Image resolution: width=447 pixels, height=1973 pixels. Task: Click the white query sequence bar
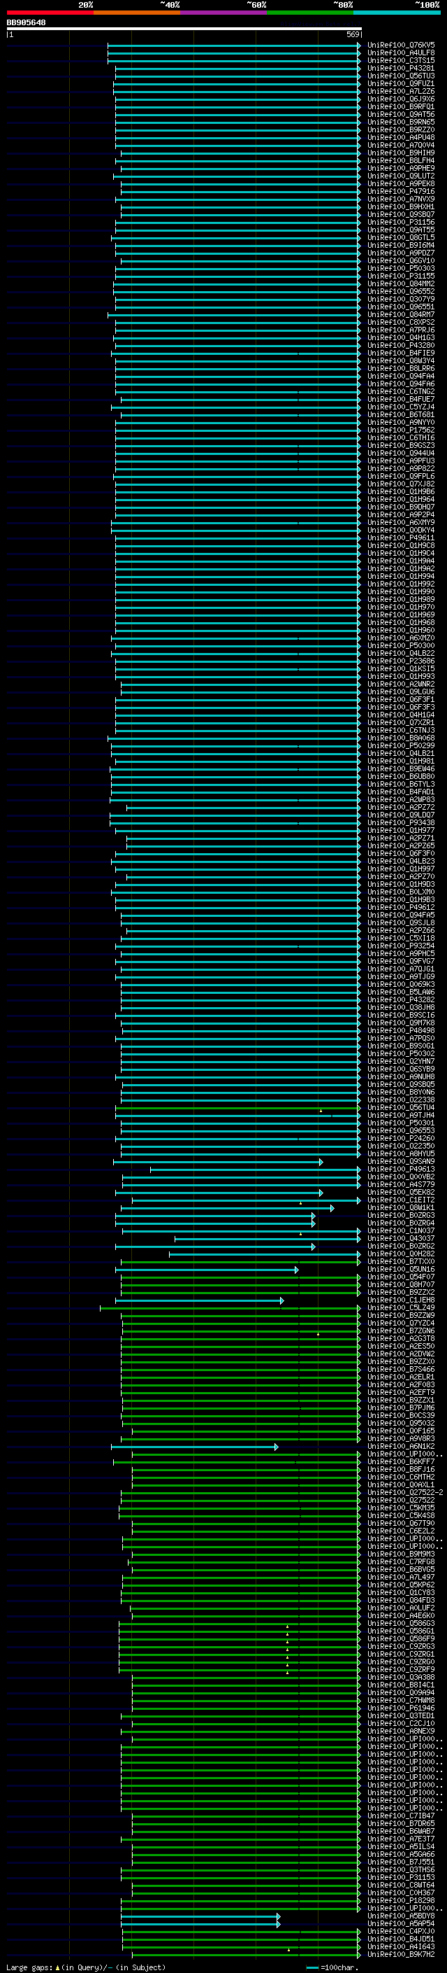[x=184, y=29]
